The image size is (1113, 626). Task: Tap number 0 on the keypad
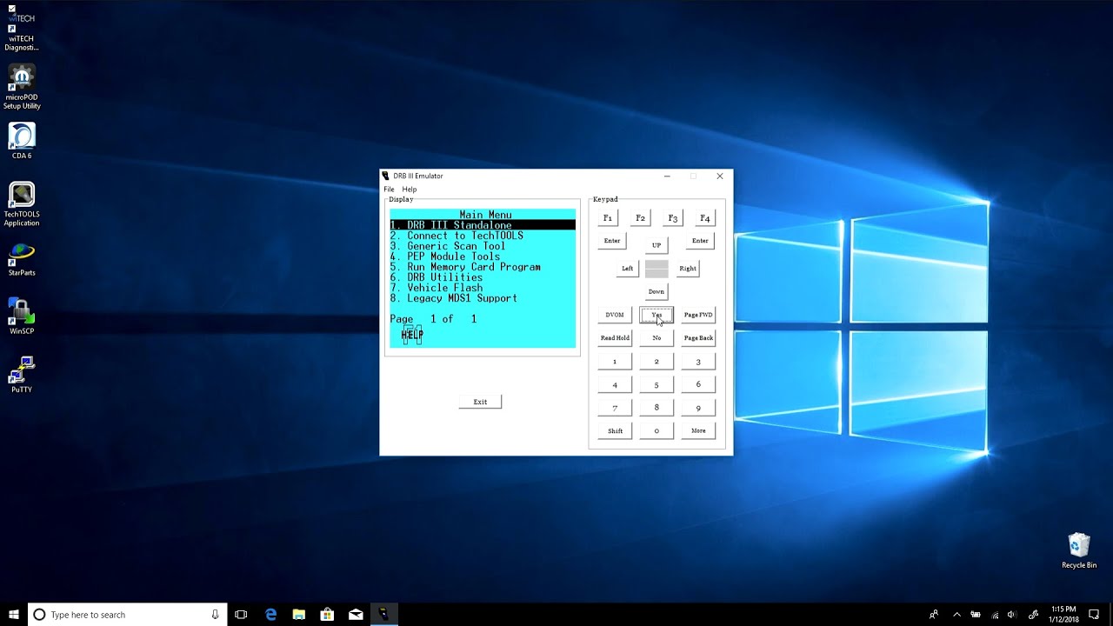[656, 431]
